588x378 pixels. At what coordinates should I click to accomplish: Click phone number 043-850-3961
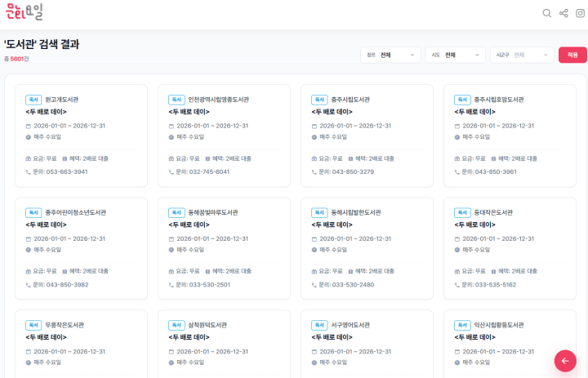point(496,171)
